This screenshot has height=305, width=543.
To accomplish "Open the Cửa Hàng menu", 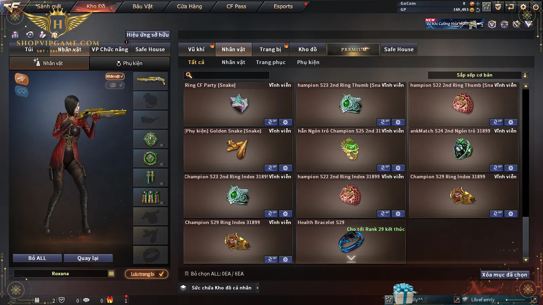I will [x=189, y=6].
